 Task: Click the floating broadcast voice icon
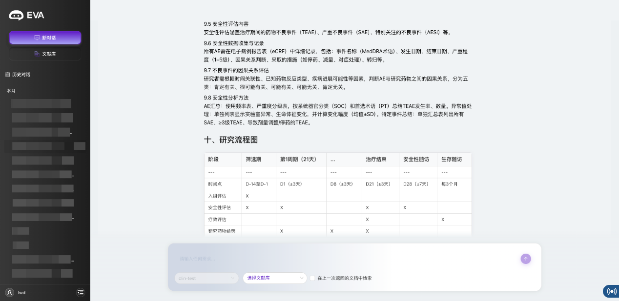611,291
